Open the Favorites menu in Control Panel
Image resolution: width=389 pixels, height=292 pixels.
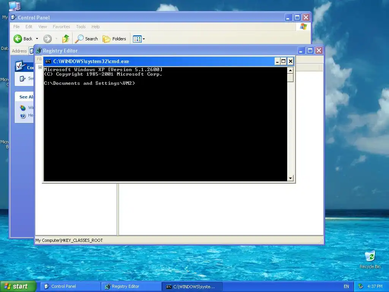click(x=61, y=27)
